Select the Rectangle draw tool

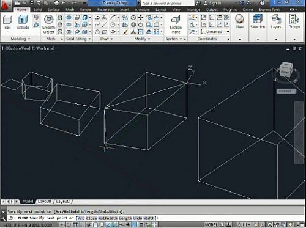(105, 32)
